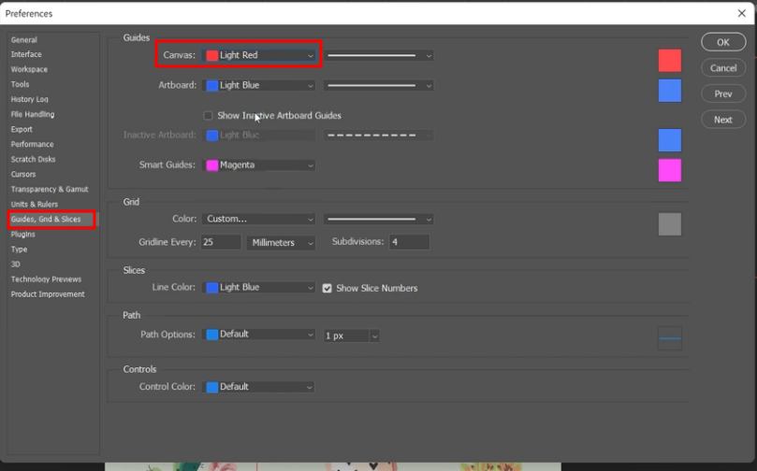Go to previous section with Prev

(x=723, y=93)
